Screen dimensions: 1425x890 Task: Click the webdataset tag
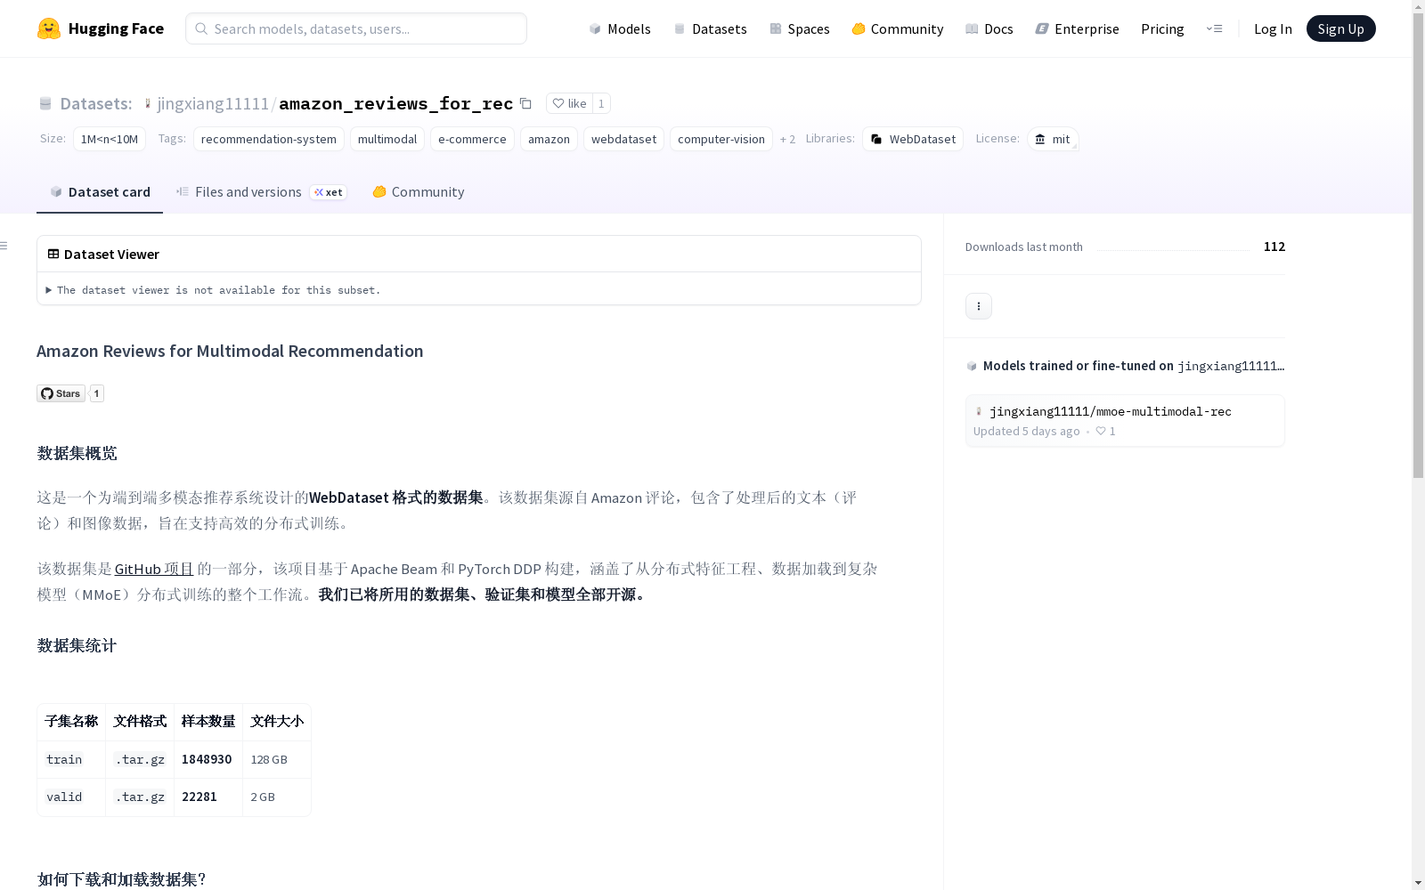[x=623, y=139]
